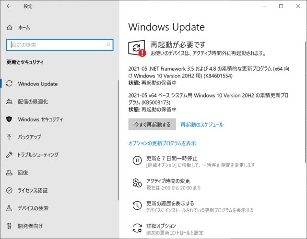Click the Home house icon

10,28
